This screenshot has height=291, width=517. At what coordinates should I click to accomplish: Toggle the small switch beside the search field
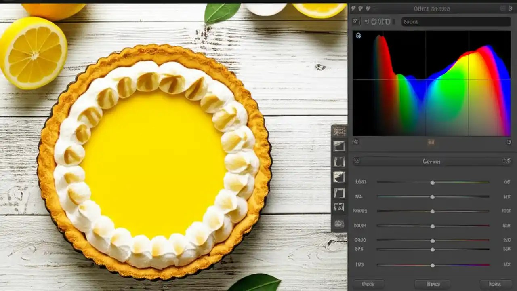point(394,22)
